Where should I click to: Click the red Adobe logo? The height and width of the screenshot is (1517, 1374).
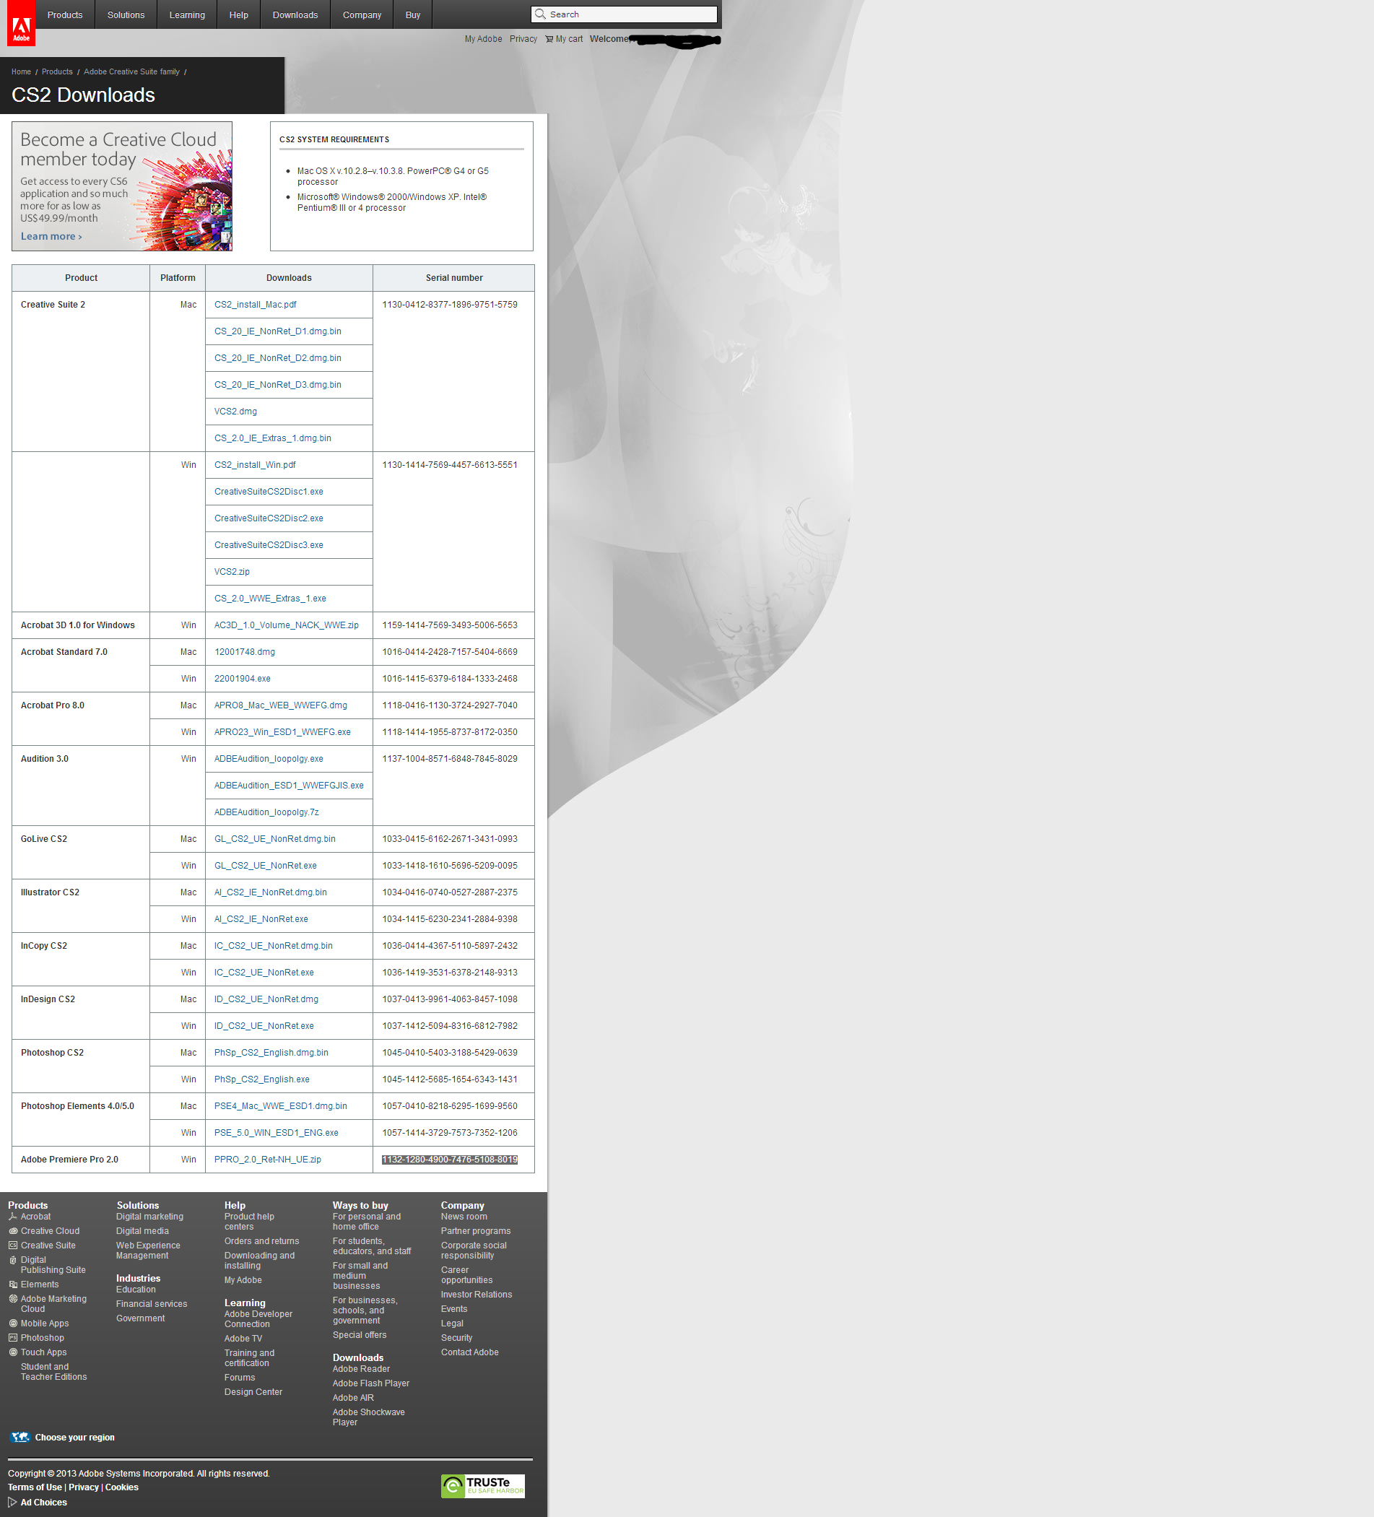pyautogui.click(x=21, y=23)
